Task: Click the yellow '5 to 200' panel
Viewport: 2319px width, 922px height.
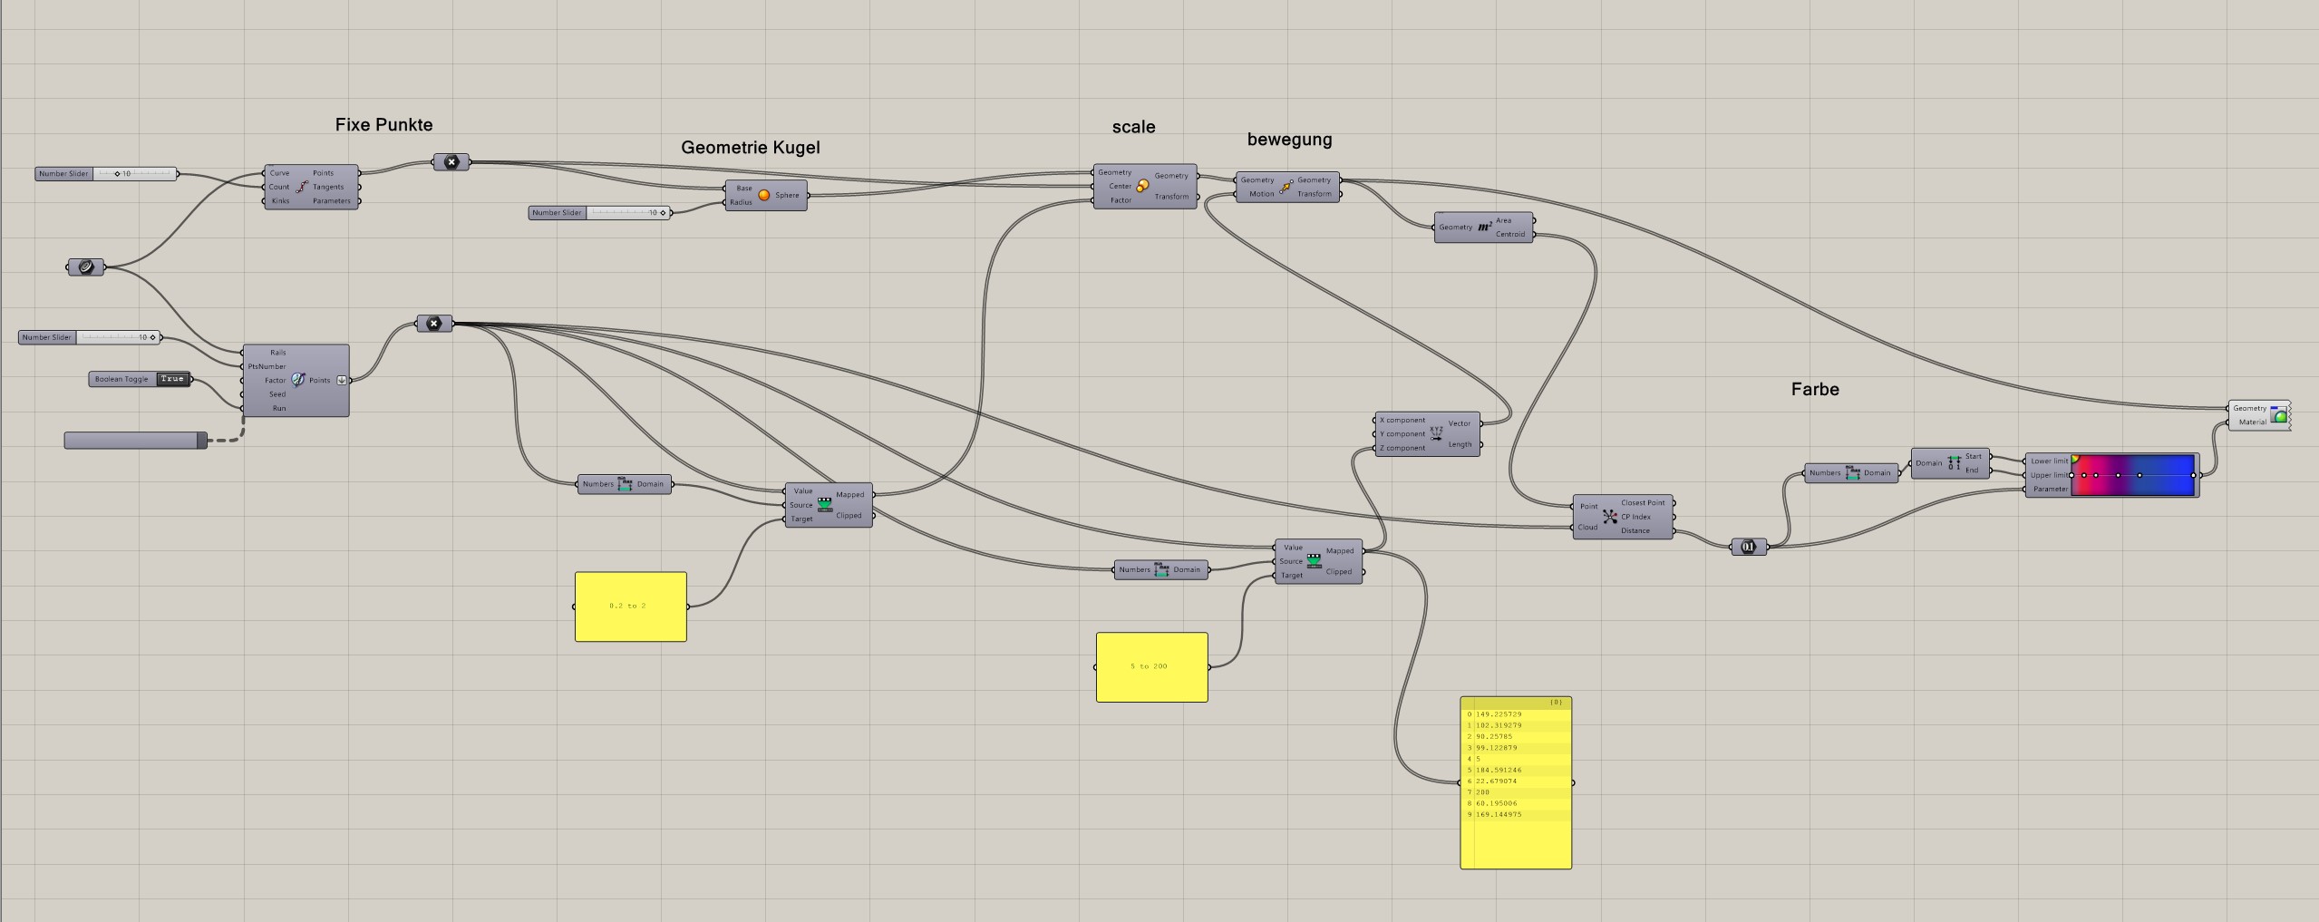Action: point(1150,666)
